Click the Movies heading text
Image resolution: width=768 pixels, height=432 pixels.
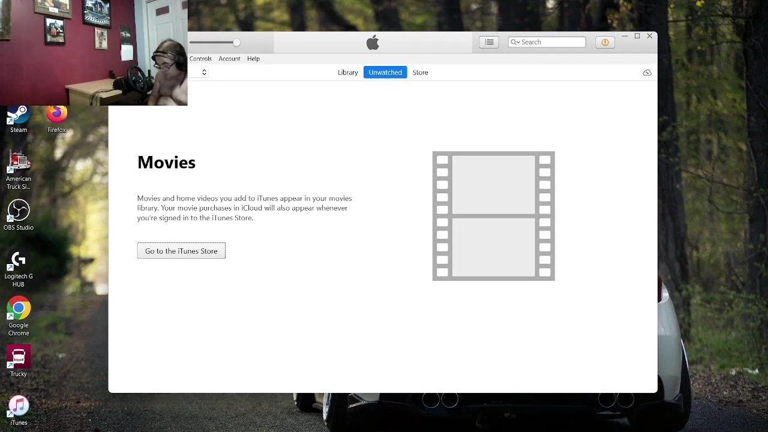tap(166, 163)
